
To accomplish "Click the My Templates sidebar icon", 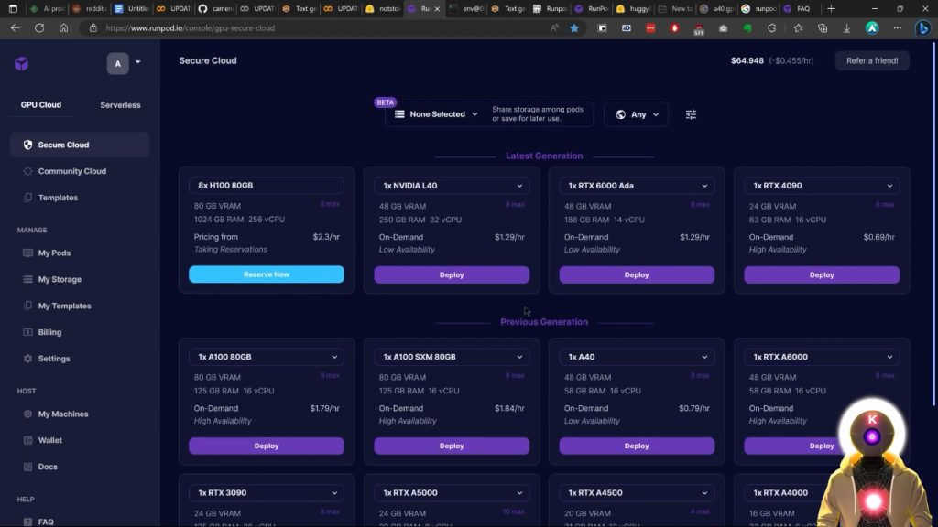I will (27, 306).
